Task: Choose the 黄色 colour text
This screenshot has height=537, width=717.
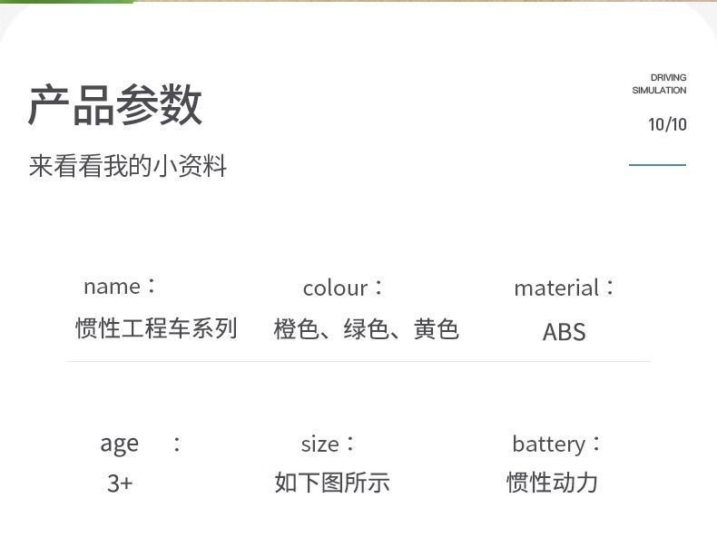Action: pos(437,329)
